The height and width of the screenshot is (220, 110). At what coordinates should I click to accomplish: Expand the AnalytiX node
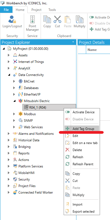pos(9,68)
